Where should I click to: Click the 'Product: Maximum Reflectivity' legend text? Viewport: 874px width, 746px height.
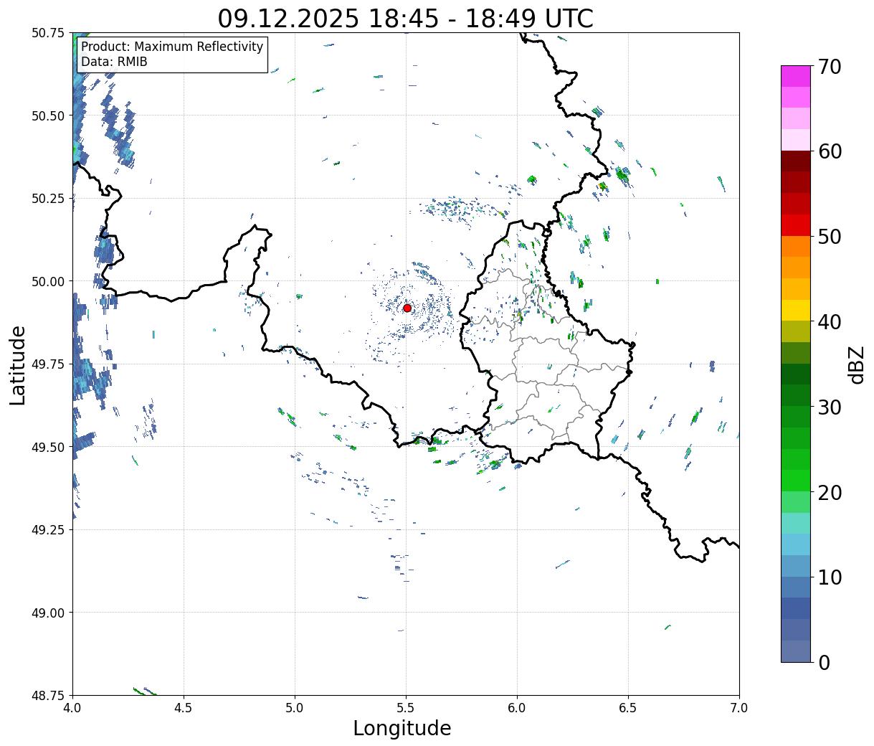click(172, 47)
